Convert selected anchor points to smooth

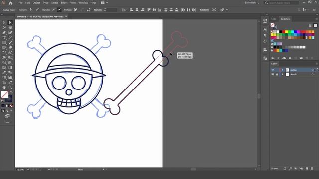pos(37,10)
